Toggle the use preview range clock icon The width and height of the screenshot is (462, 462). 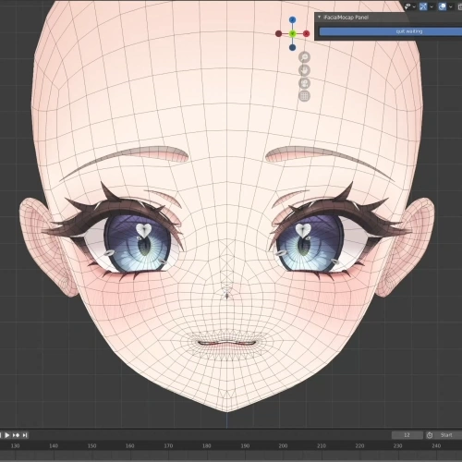pyautogui.click(x=430, y=435)
